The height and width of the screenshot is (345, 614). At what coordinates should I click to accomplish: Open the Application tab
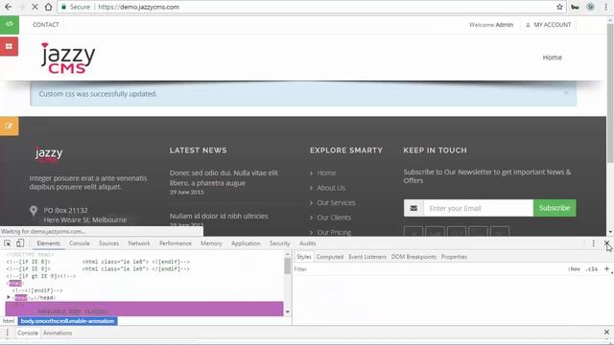point(246,243)
